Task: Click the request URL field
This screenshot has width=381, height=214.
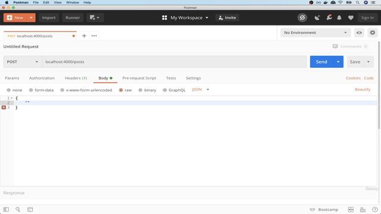Action: point(174,62)
